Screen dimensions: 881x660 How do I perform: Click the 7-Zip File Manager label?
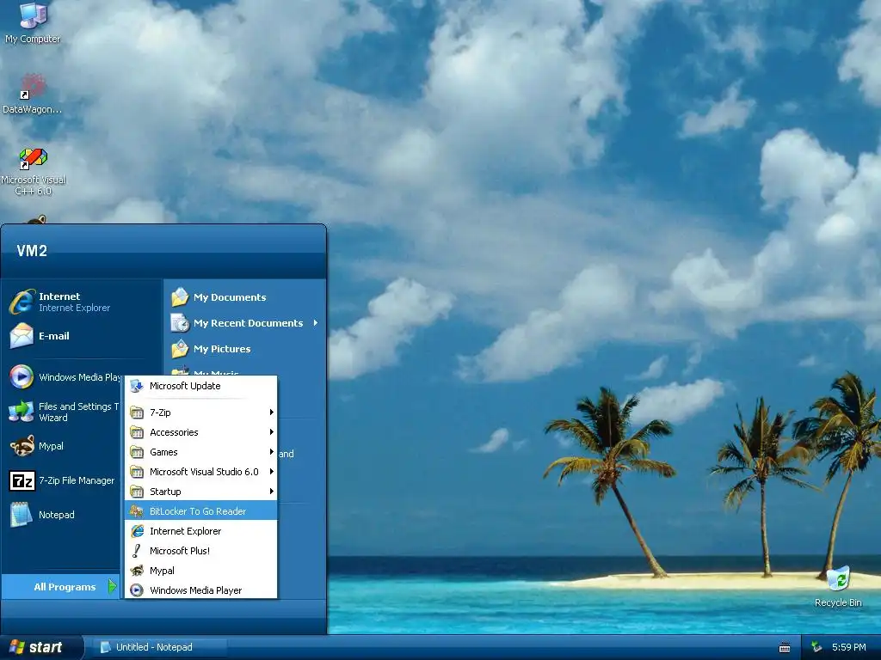point(77,480)
